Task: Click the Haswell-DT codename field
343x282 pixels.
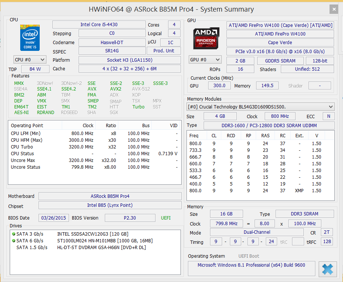Action: (x=112, y=42)
